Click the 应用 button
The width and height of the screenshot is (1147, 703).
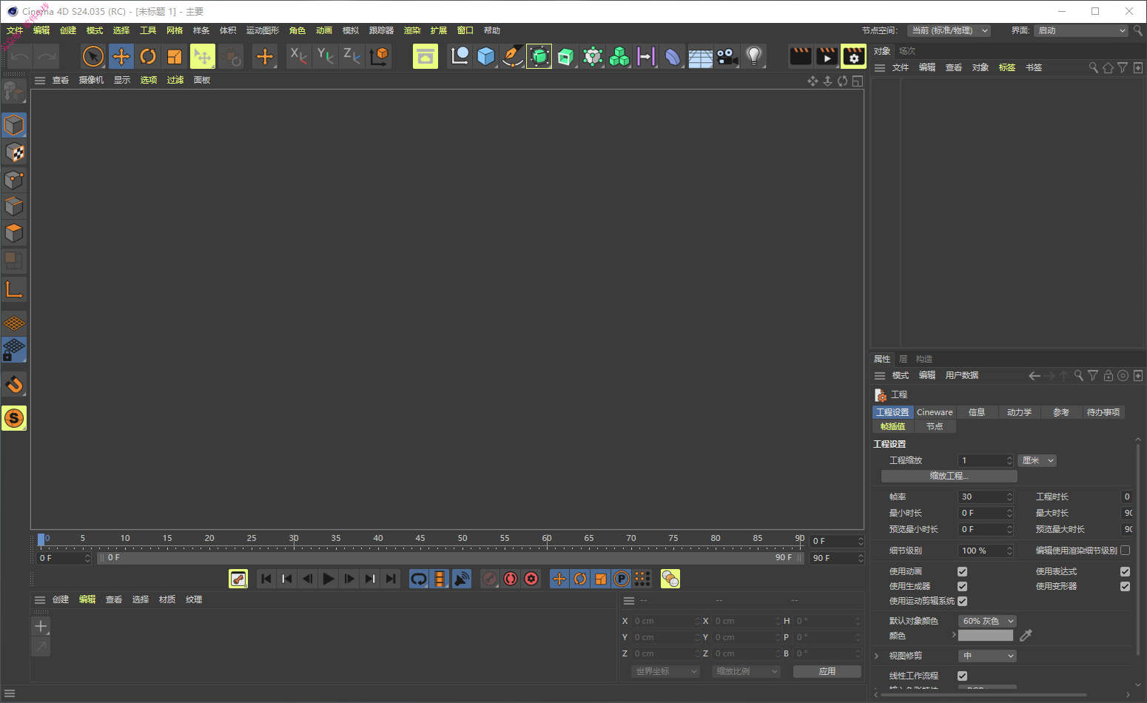(827, 671)
